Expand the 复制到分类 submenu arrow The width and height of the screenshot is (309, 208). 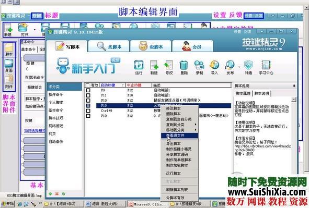(196, 125)
